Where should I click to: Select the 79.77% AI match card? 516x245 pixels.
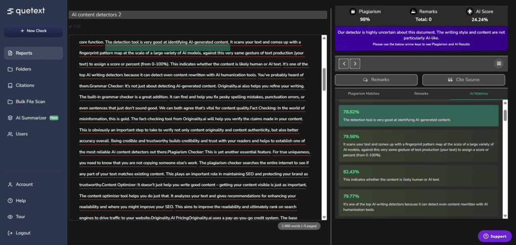(x=418, y=203)
